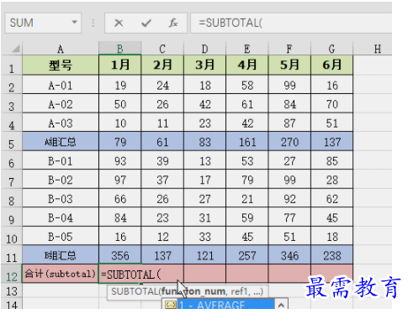Click value 238 in B组汇总 row
The image size is (408, 314).
tap(331, 255)
